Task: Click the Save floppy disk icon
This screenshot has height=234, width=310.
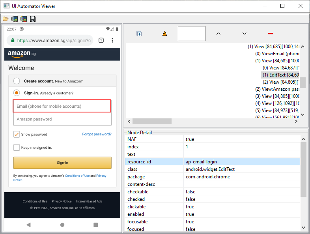Action: pos(33,19)
